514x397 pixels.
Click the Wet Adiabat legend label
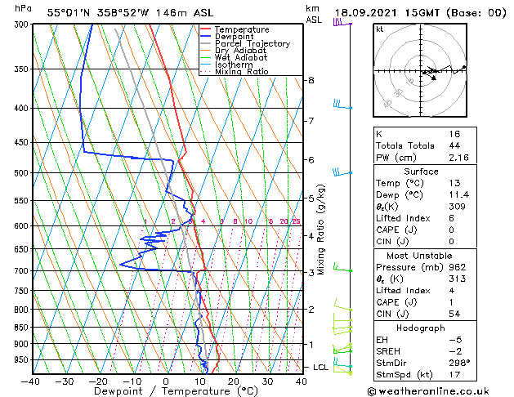click(241, 57)
